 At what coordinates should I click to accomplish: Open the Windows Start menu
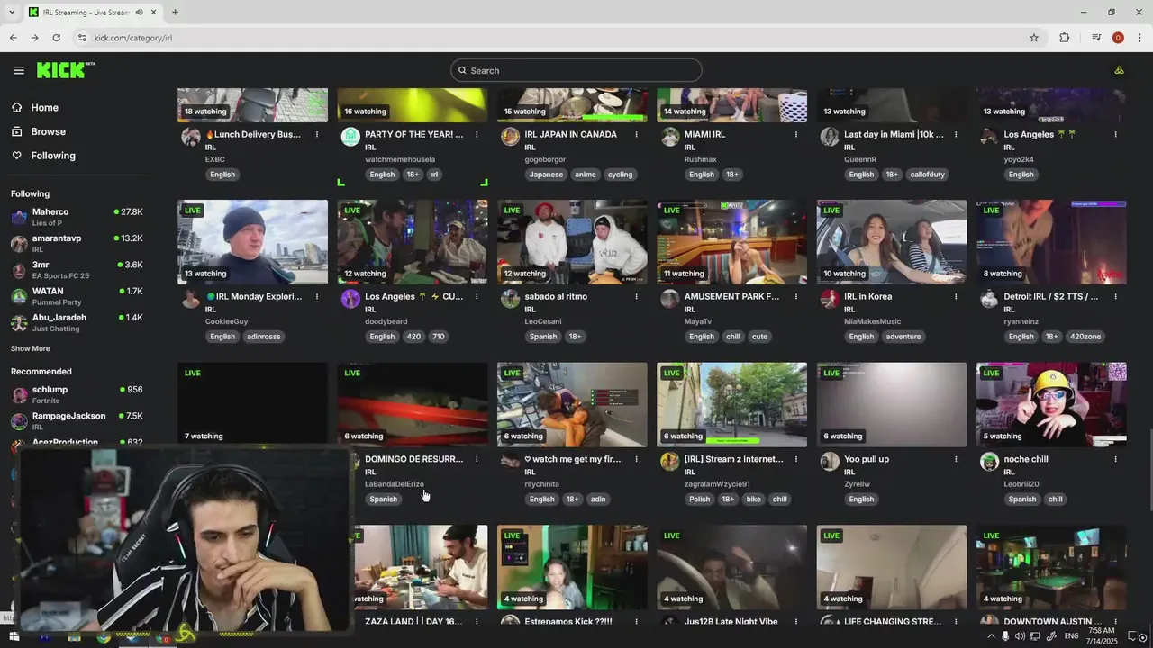pyautogui.click(x=13, y=637)
